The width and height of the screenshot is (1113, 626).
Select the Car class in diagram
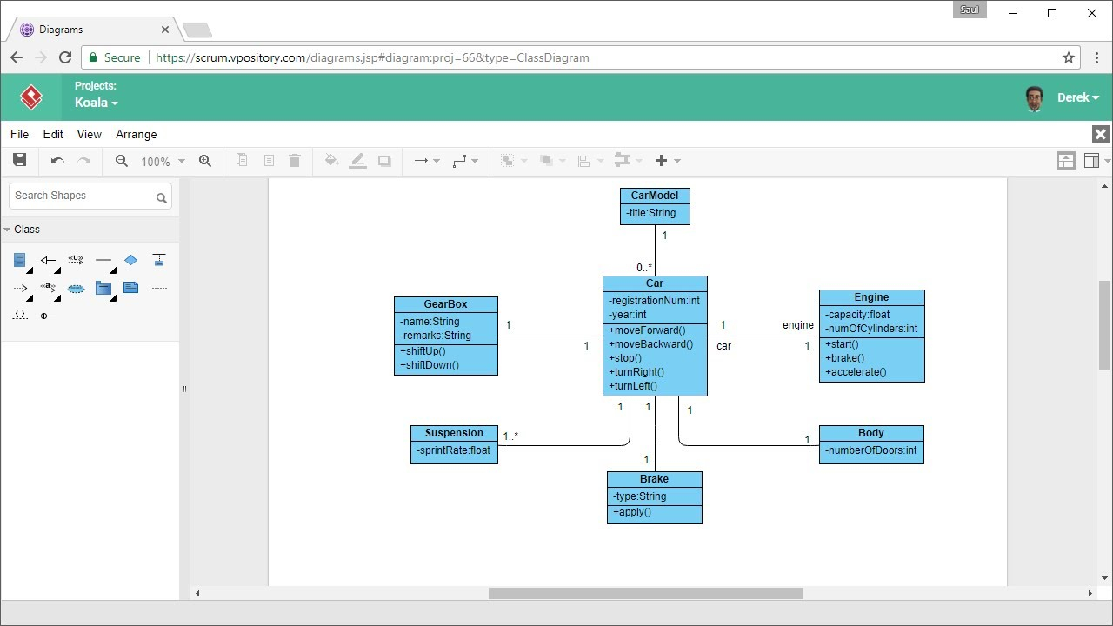(x=655, y=336)
